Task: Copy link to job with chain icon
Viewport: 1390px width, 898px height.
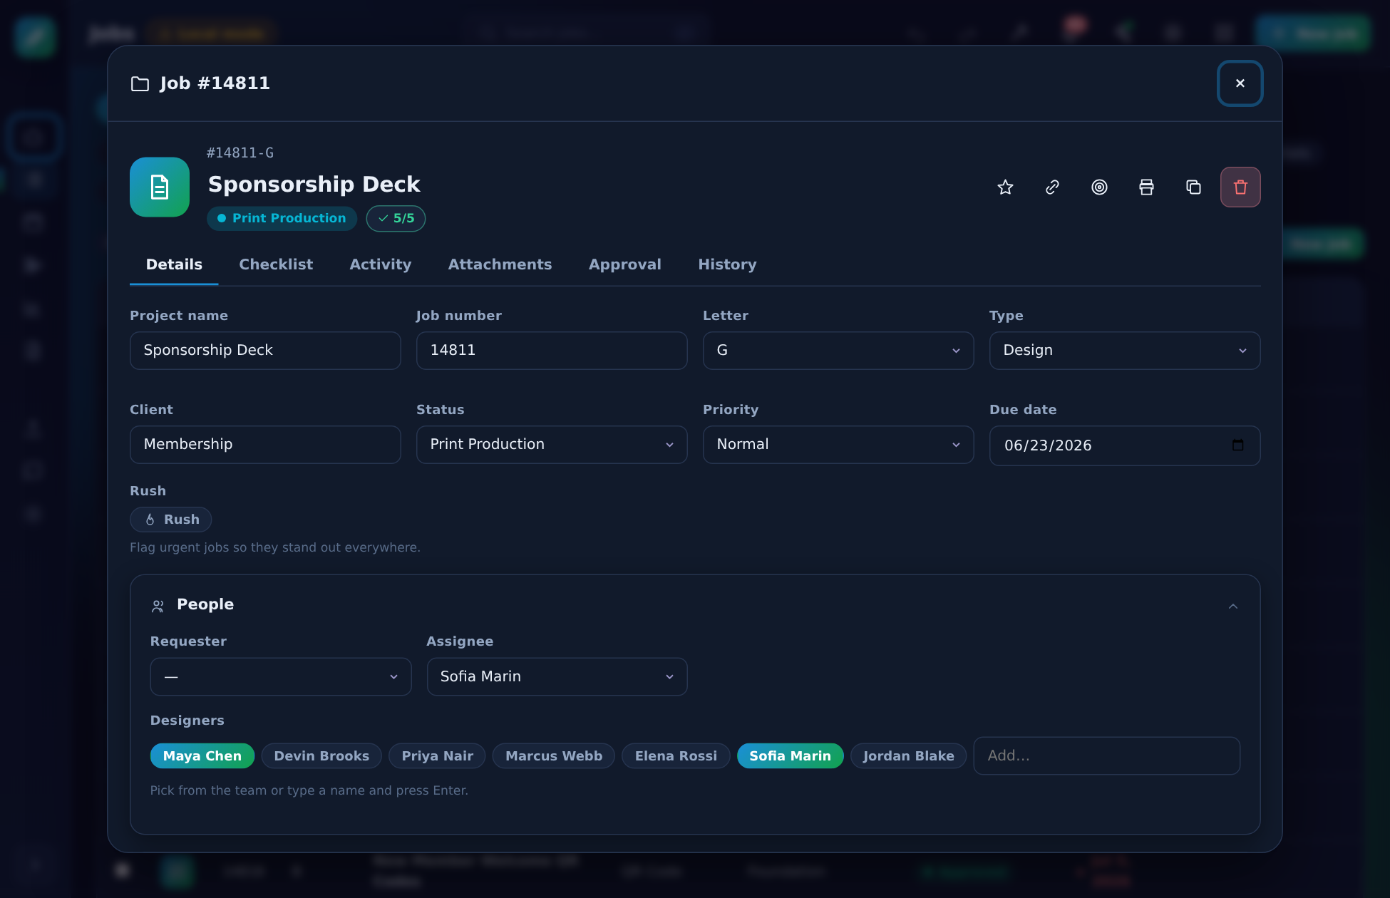Action: point(1052,187)
